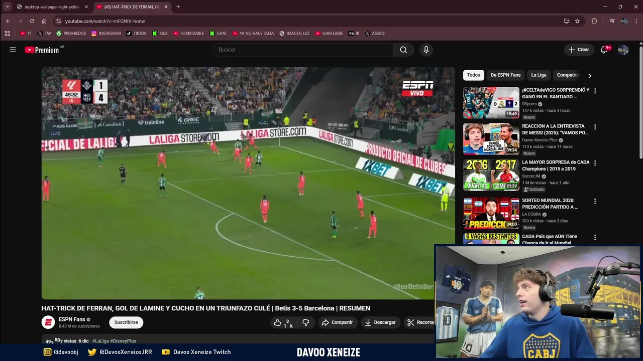View site information icon in address bar
Viewport: 643px width, 361px height.
point(58,21)
